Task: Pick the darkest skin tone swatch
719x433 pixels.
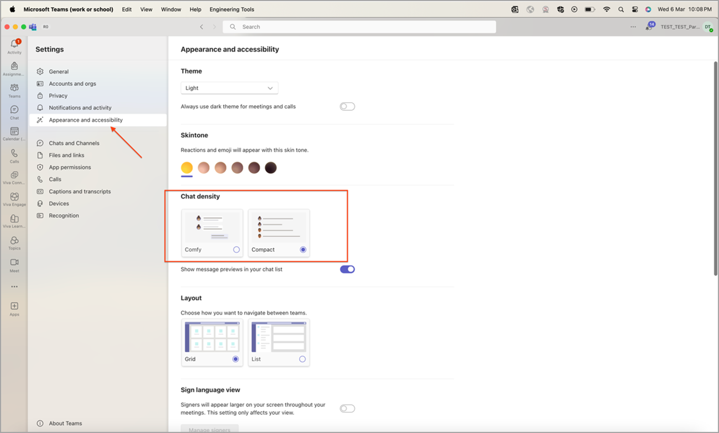Action: point(270,168)
